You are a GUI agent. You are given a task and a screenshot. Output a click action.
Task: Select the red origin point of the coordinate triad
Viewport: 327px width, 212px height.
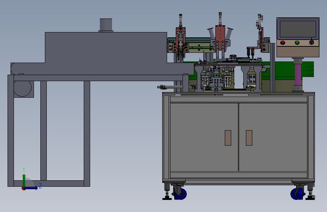tap(23, 188)
